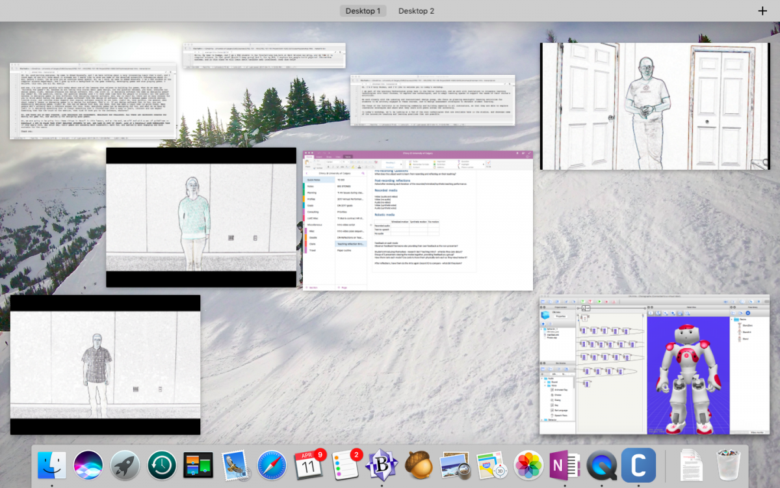Screen dimensions: 780x488
Task: Open Calendar showing April 11
Action: [308, 466]
